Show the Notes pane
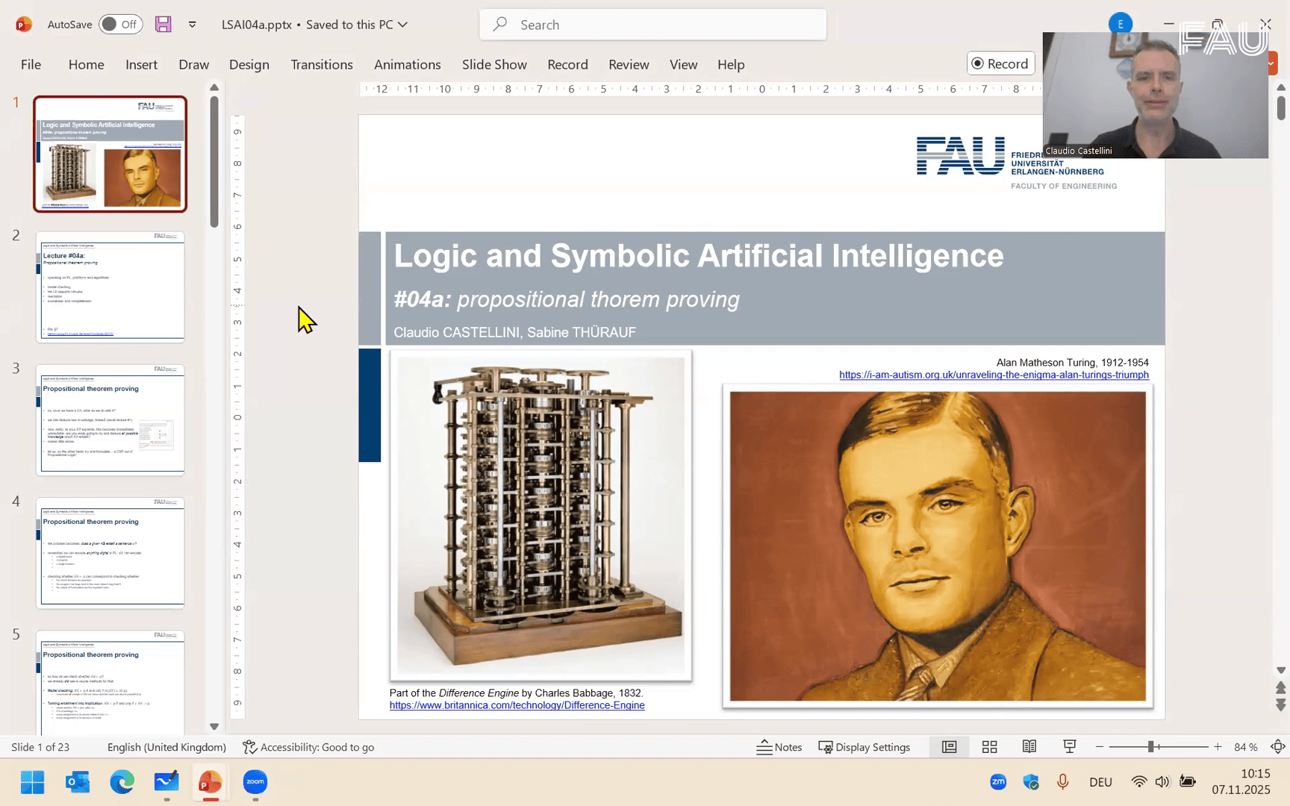Viewport: 1290px width, 806px height. point(779,746)
